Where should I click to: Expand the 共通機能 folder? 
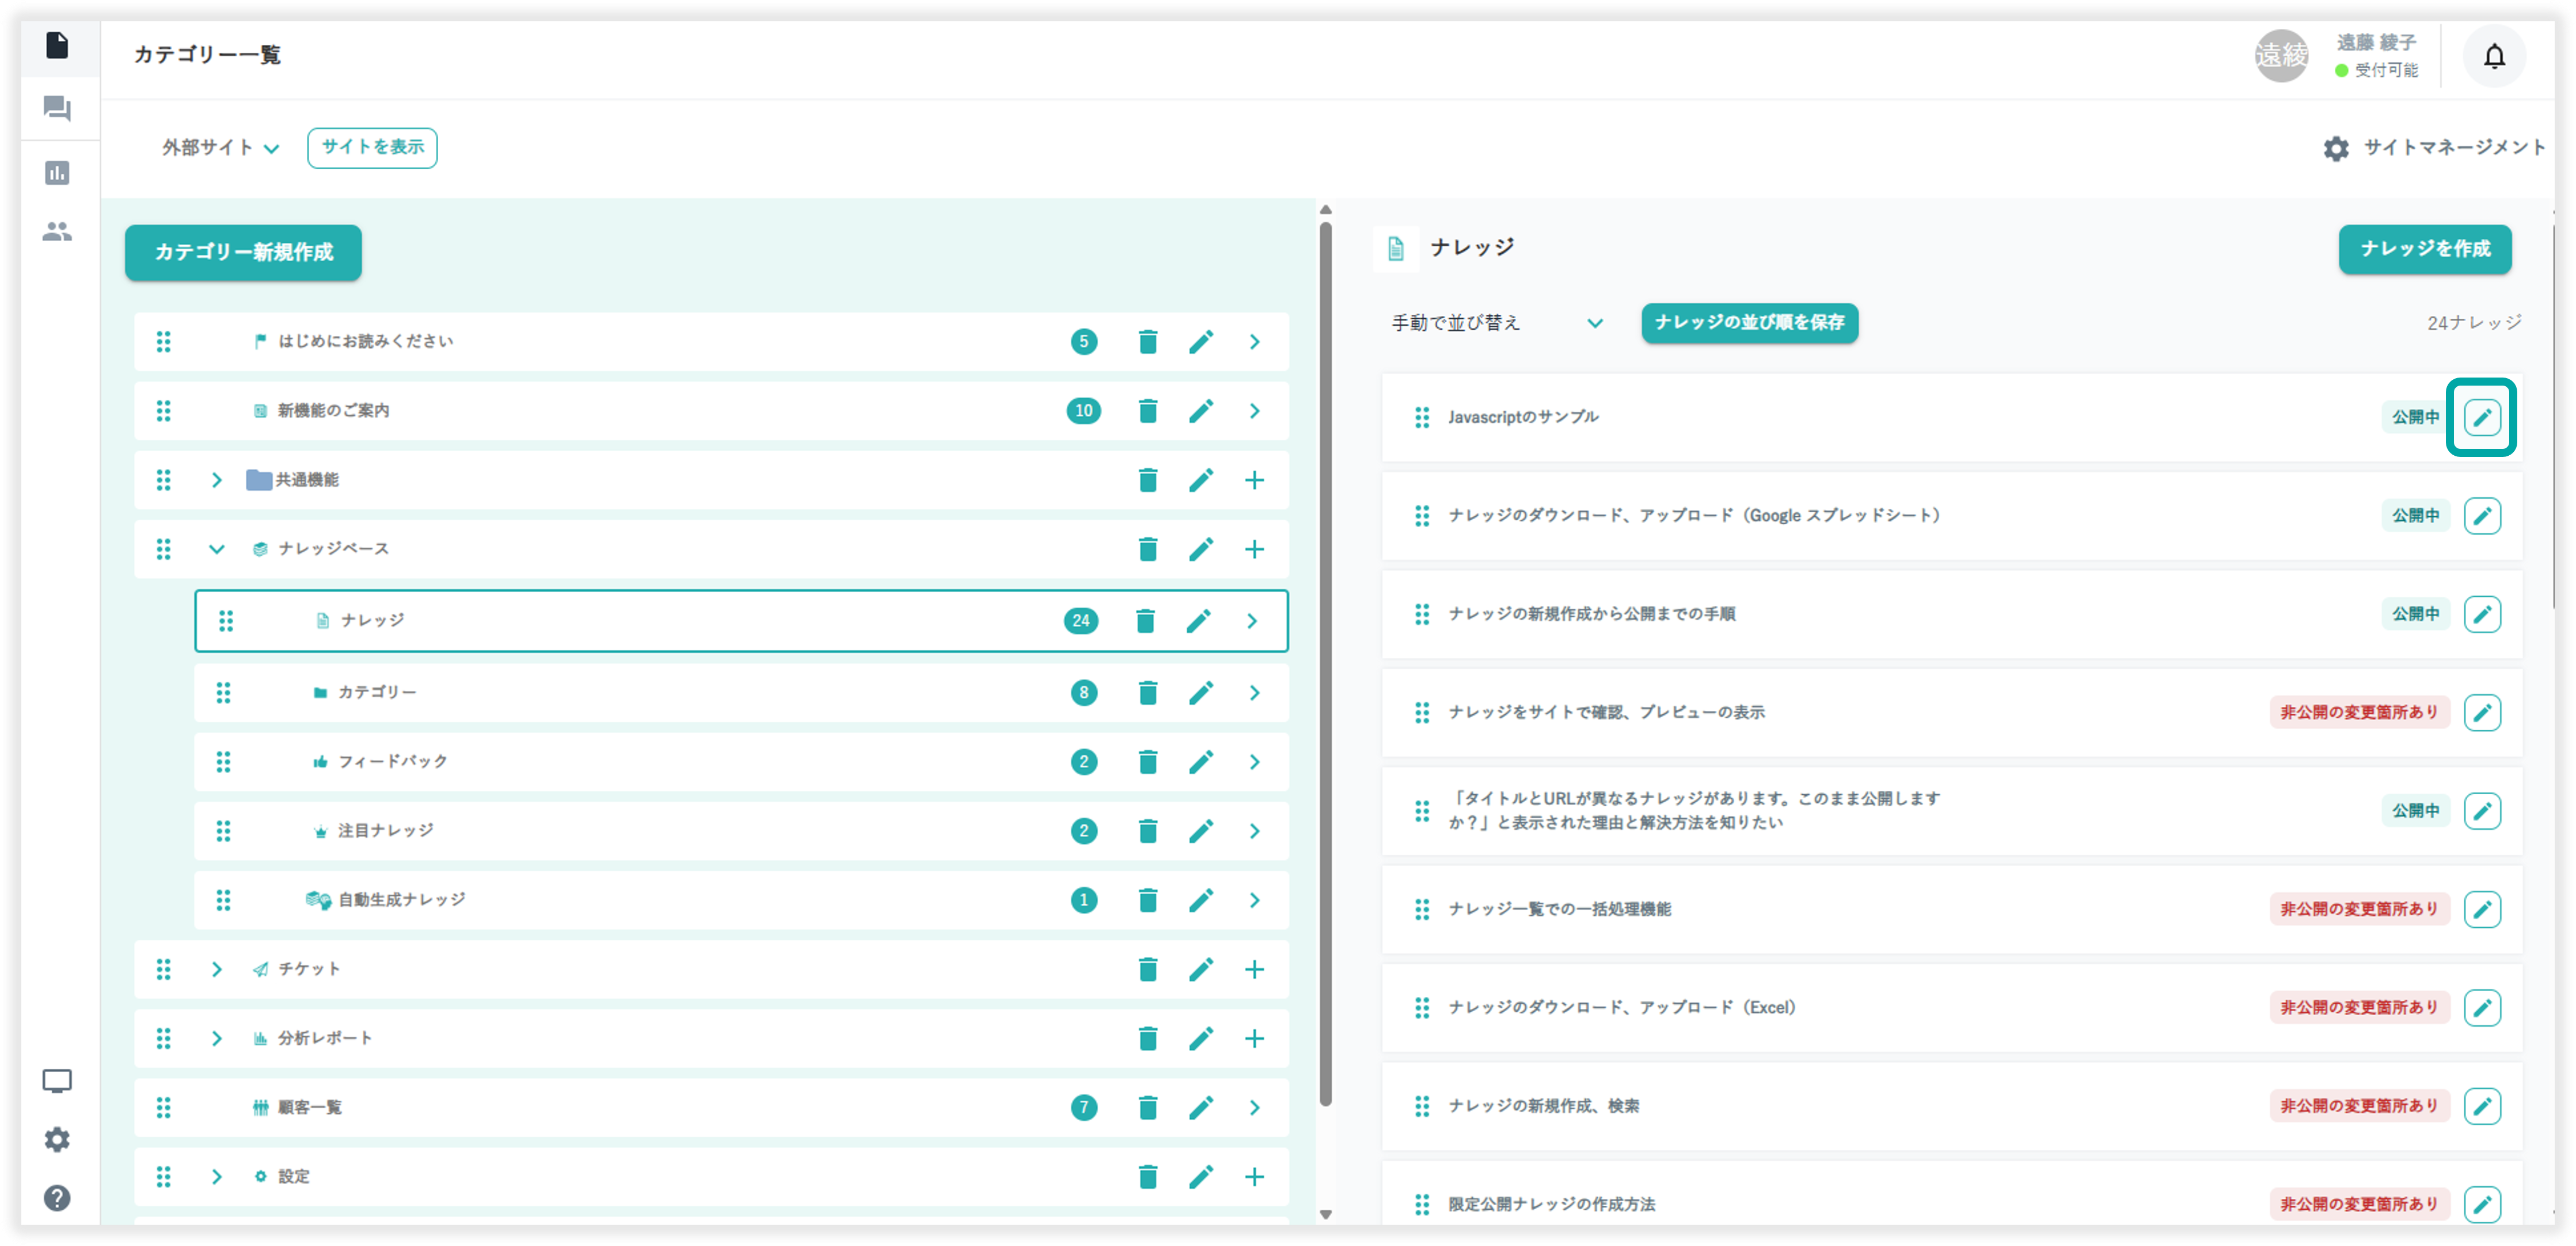(x=216, y=481)
